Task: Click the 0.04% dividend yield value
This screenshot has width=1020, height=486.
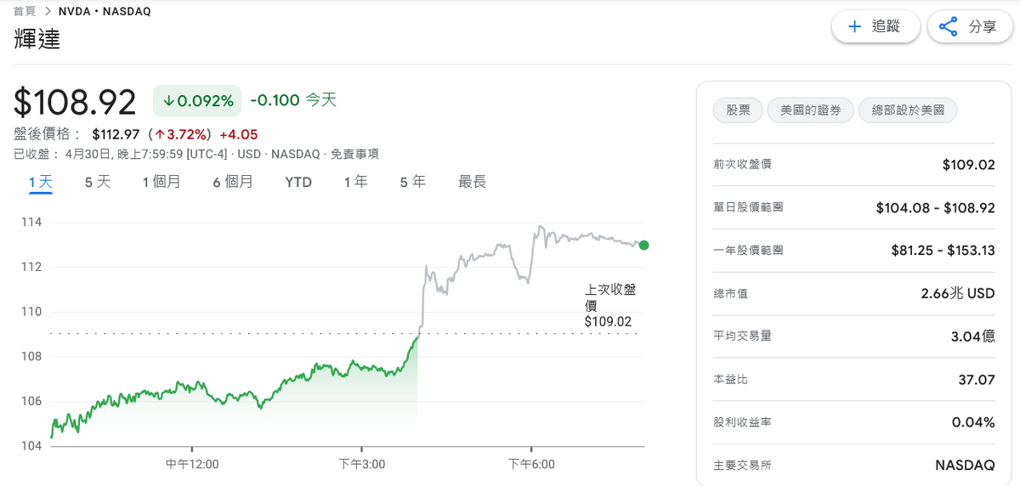Action: point(973,422)
